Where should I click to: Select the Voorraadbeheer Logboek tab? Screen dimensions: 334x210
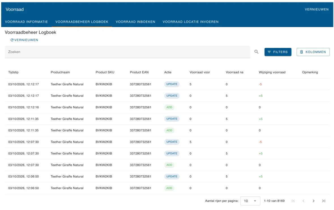point(82,22)
